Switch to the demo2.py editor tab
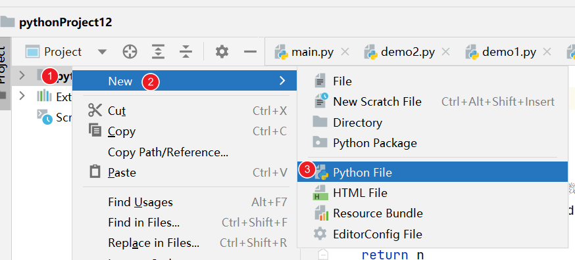Image resolution: width=575 pixels, height=260 pixels. pyautogui.click(x=408, y=52)
